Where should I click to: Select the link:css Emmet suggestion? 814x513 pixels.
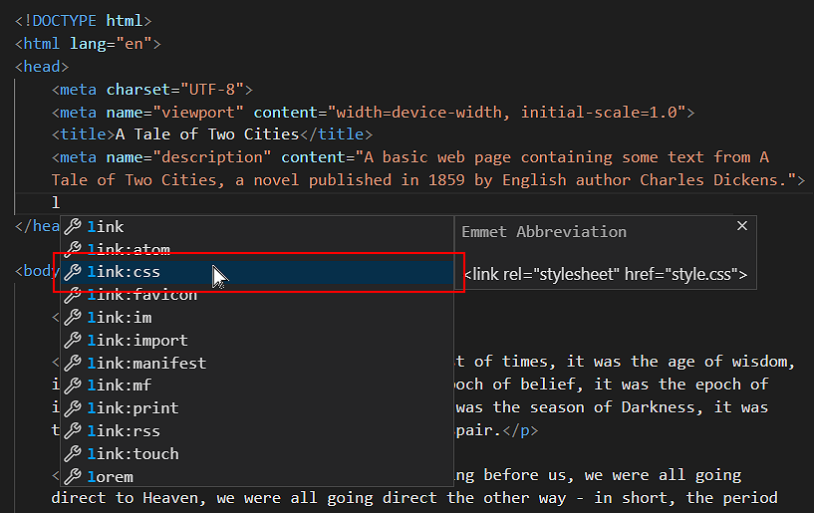click(124, 272)
